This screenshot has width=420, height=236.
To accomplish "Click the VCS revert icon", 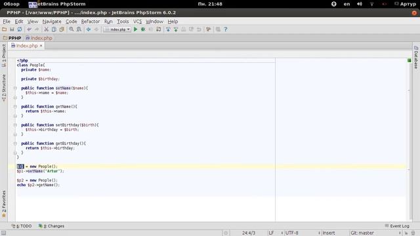I will tap(199, 29).
